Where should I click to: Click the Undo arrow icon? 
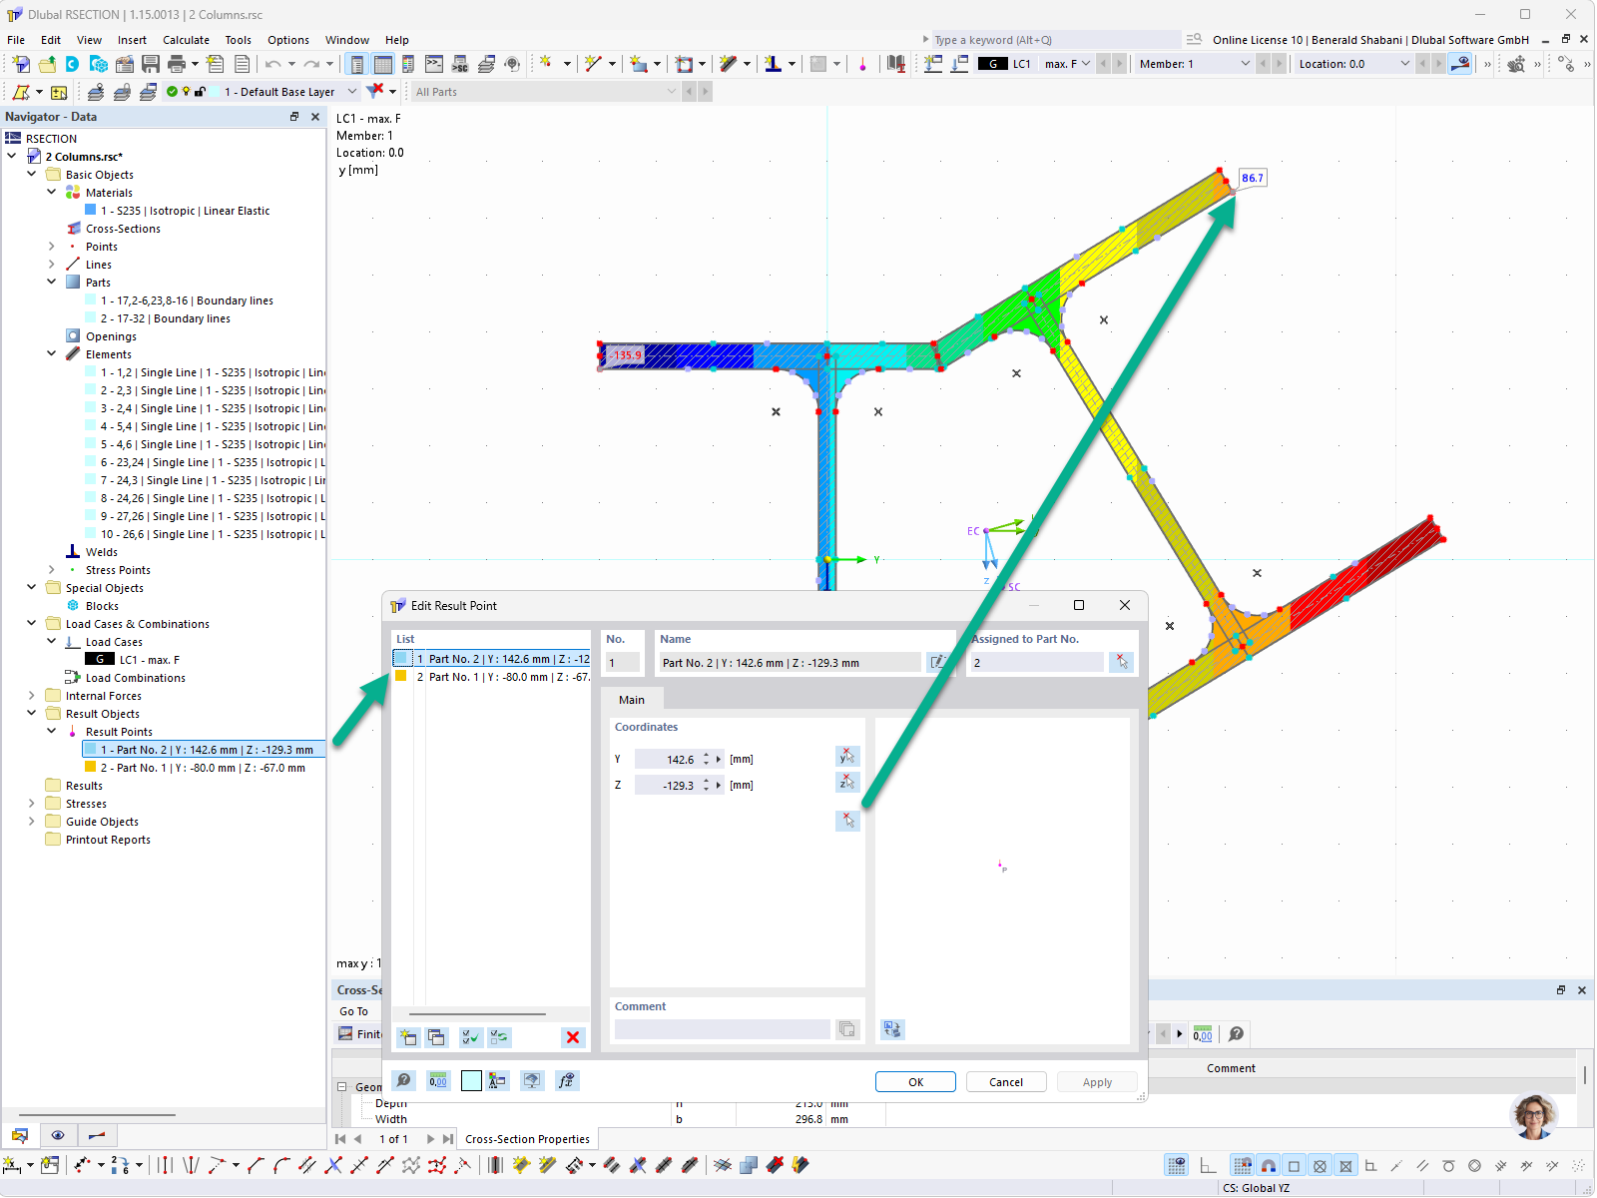click(272, 64)
